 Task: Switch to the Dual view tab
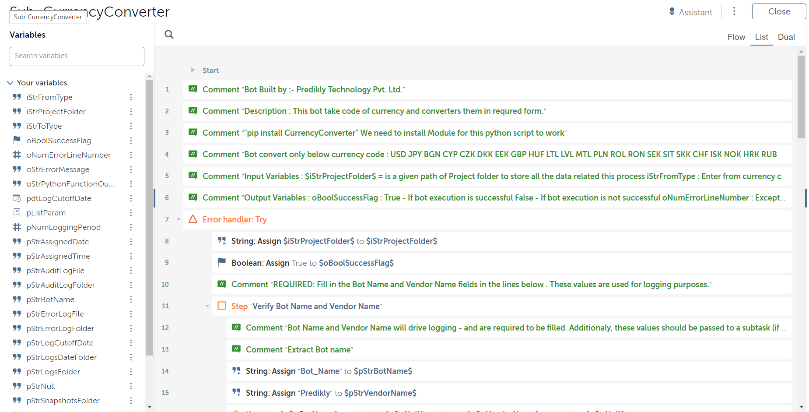(786, 37)
